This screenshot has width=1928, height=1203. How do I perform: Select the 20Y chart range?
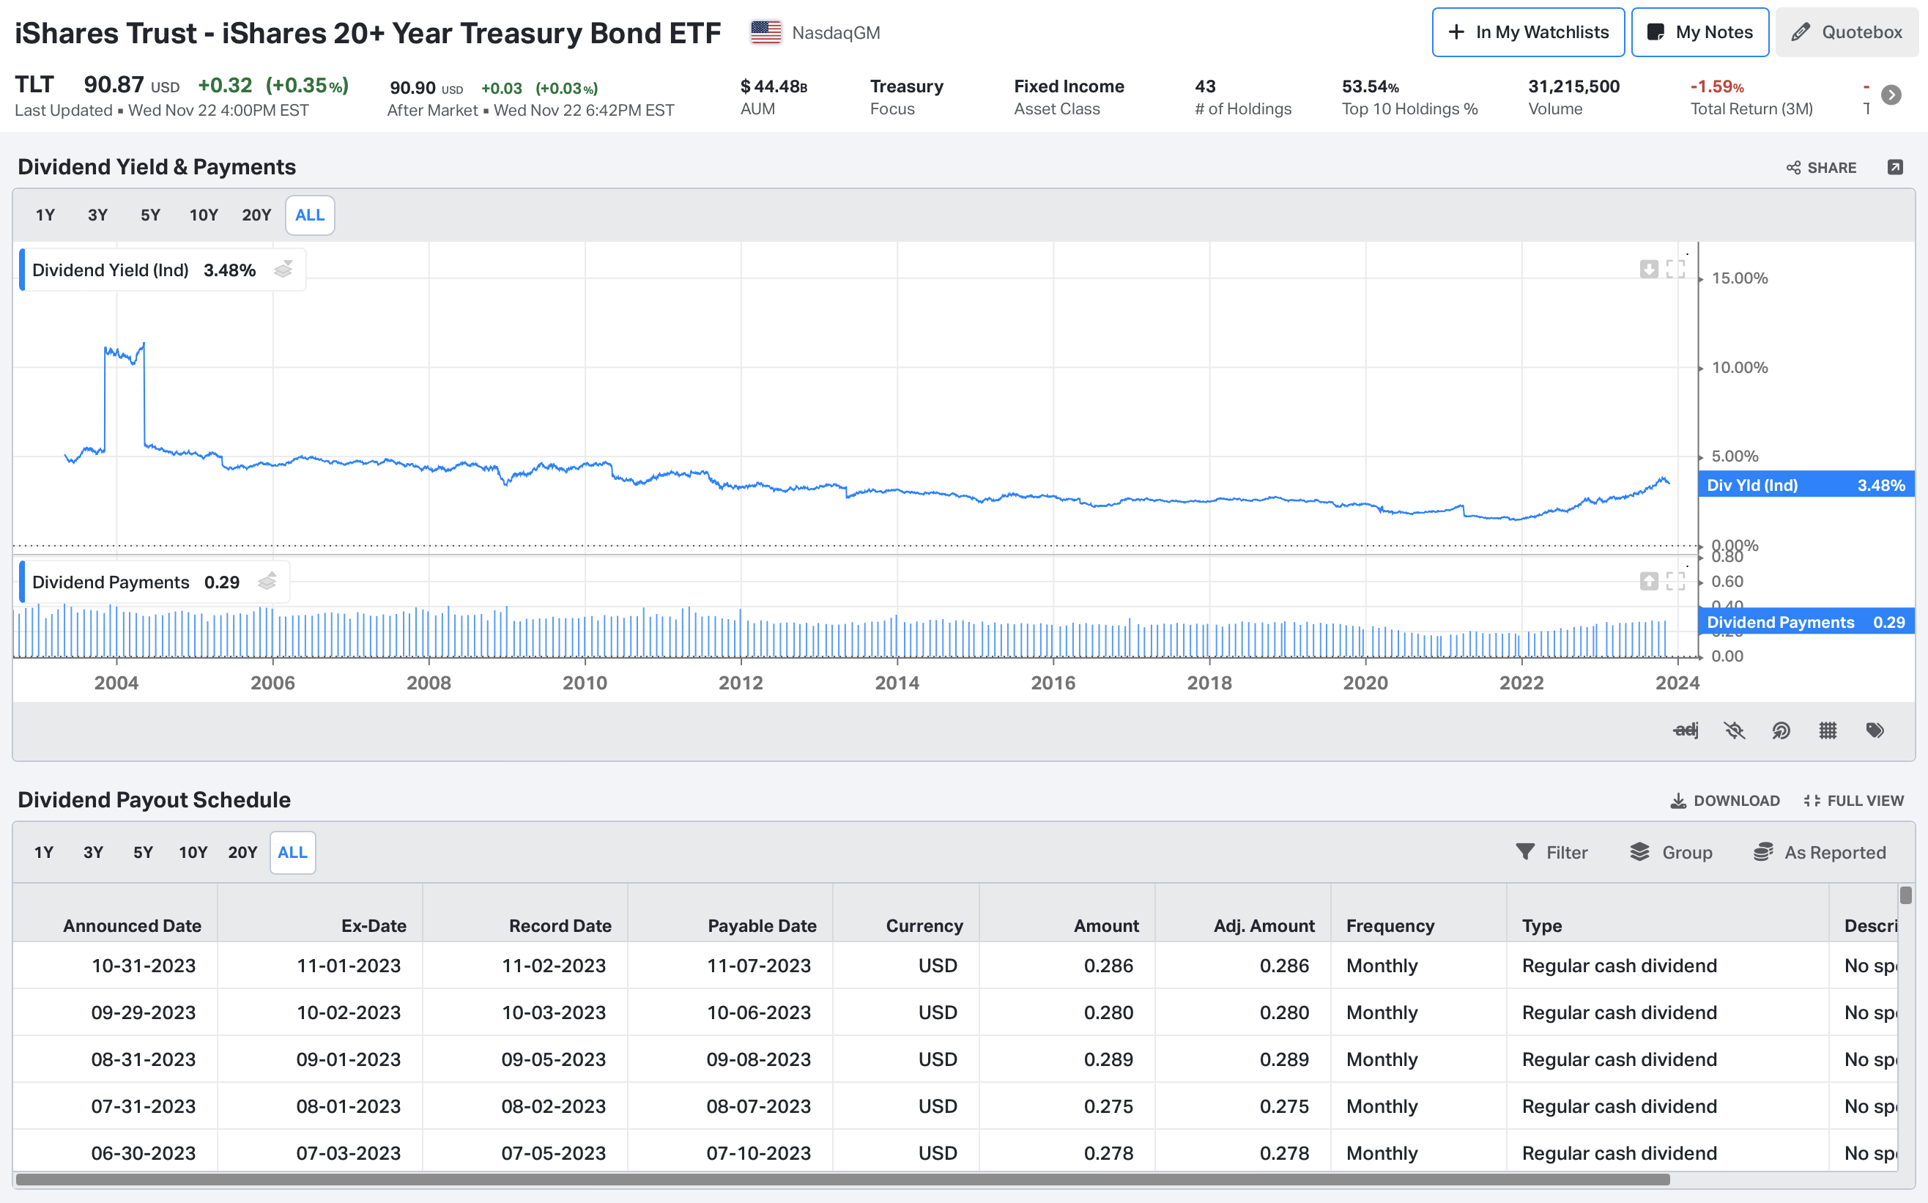256,215
